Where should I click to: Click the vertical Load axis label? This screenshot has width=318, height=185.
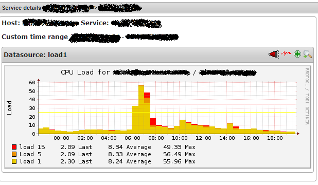(x=9, y=108)
